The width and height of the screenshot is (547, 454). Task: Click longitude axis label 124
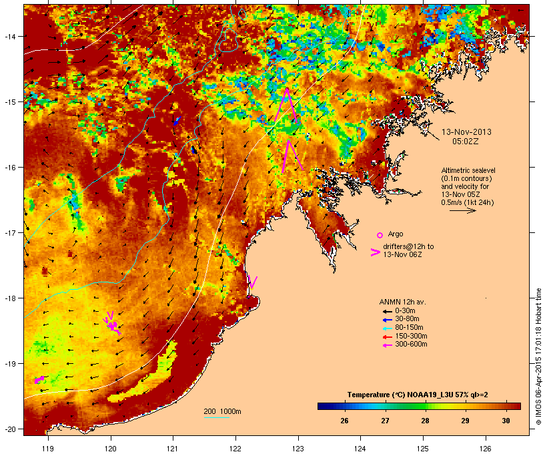coord(360,449)
